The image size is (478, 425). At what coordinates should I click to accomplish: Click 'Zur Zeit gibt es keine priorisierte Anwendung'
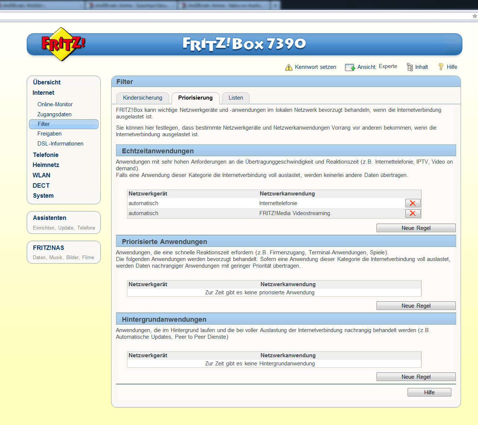click(260, 292)
